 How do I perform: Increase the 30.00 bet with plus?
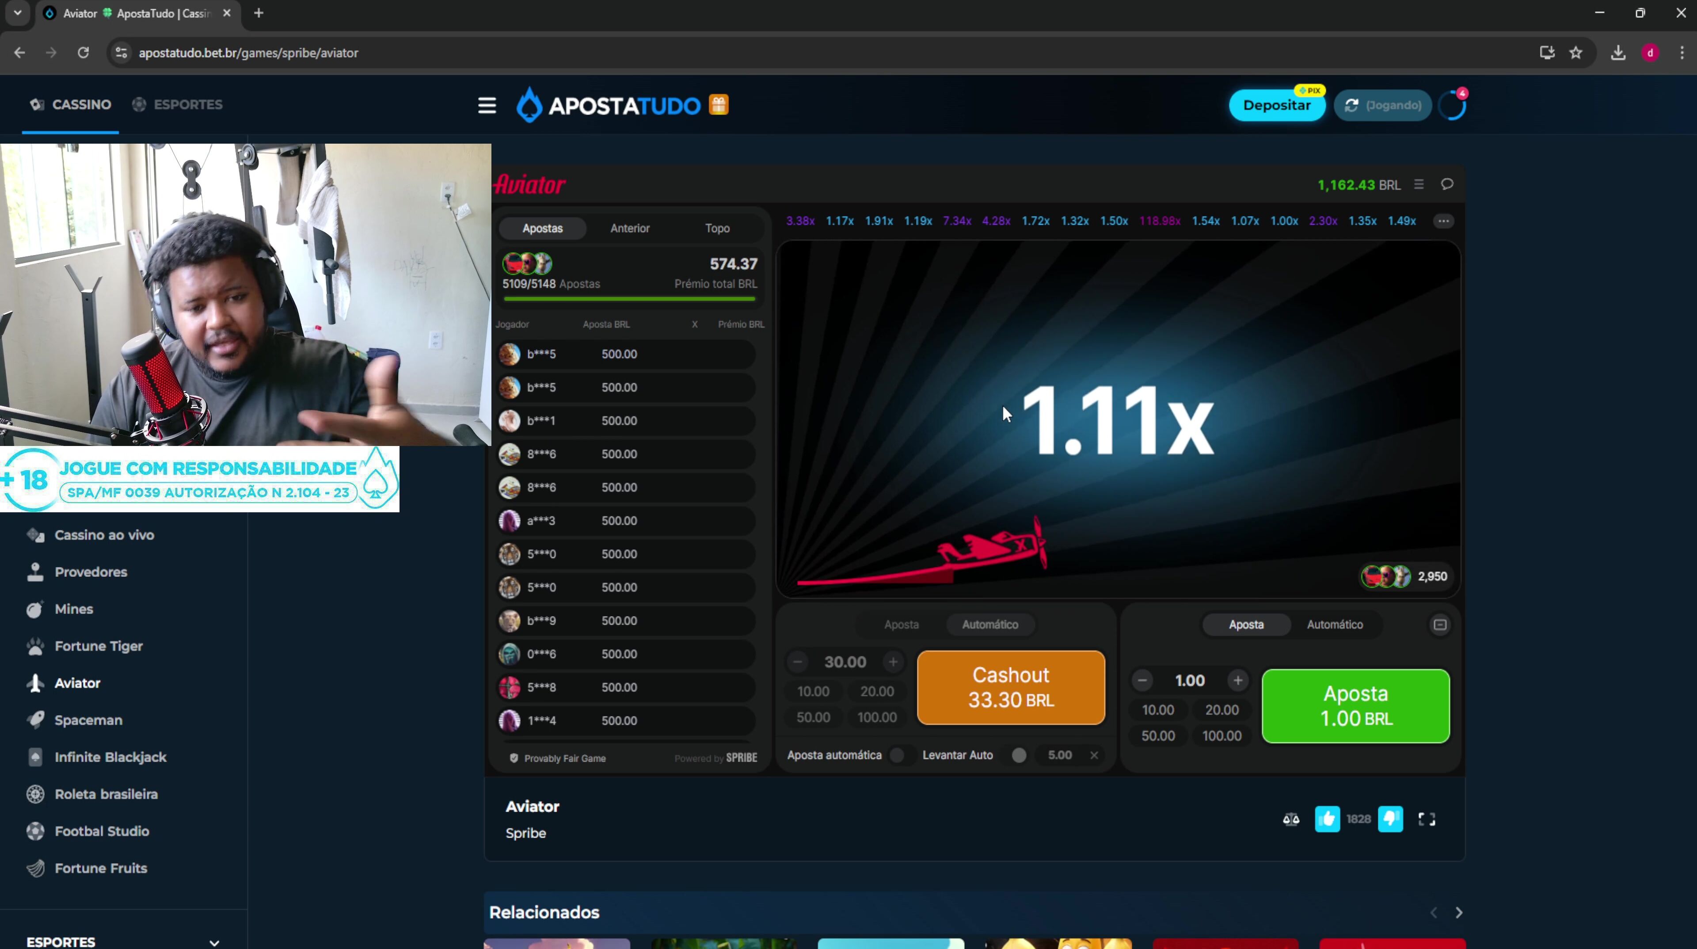click(893, 662)
